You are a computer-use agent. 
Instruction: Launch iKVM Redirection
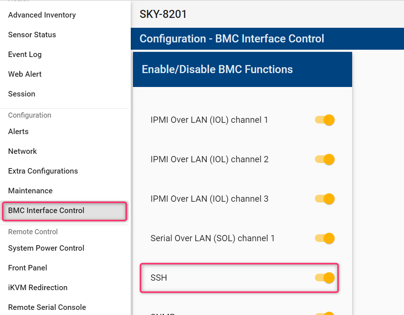click(x=38, y=288)
